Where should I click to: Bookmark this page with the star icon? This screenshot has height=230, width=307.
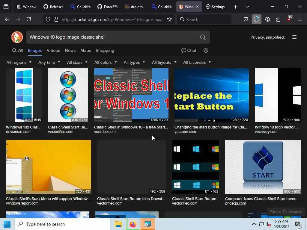coord(169,19)
